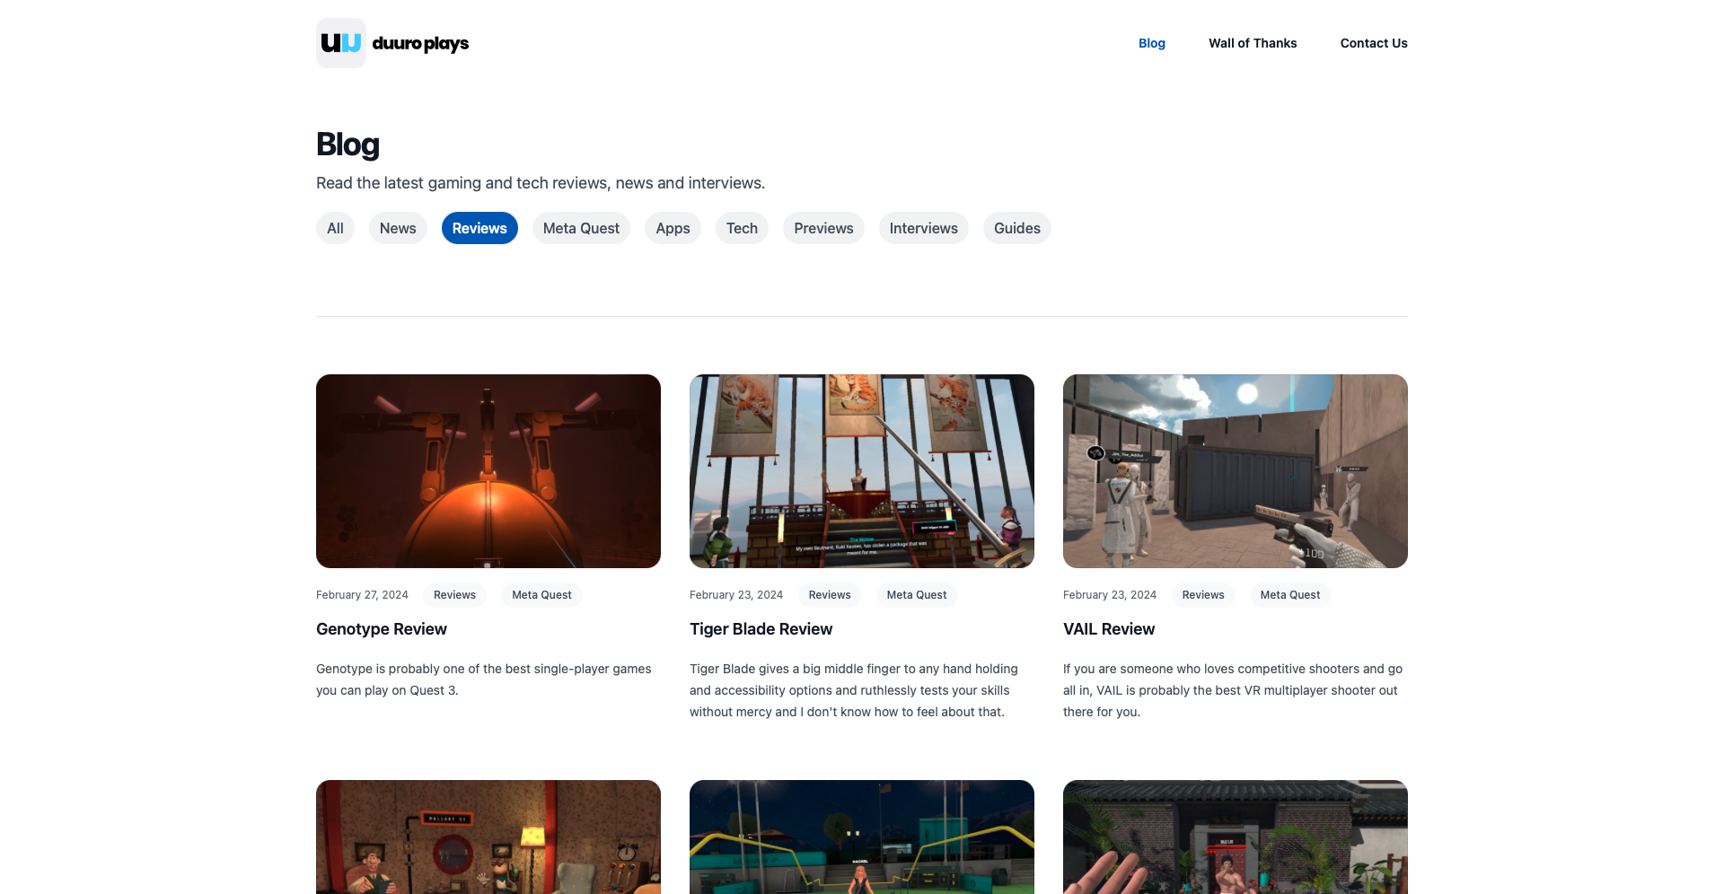This screenshot has height=894, width=1724.
Task: Click Reviews tag under VAIL post
Action: [x=1203, y=595]
